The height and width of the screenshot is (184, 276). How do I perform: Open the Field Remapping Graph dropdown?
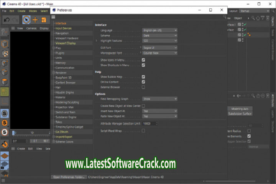(159, 99)
